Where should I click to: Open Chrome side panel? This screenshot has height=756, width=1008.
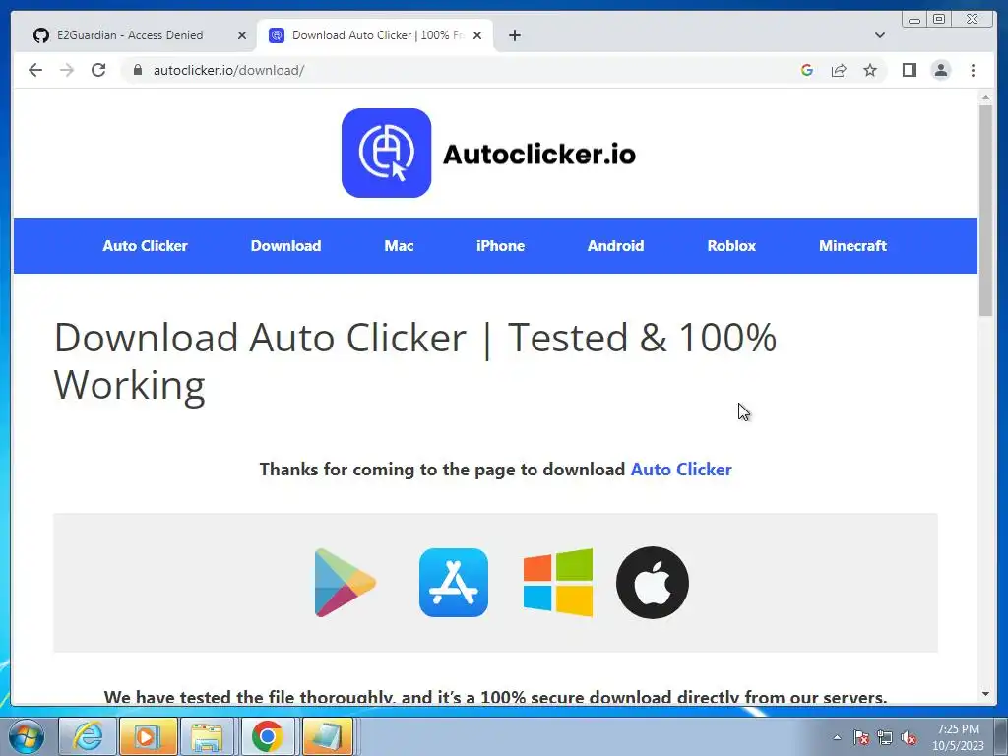tap(909, 70)
